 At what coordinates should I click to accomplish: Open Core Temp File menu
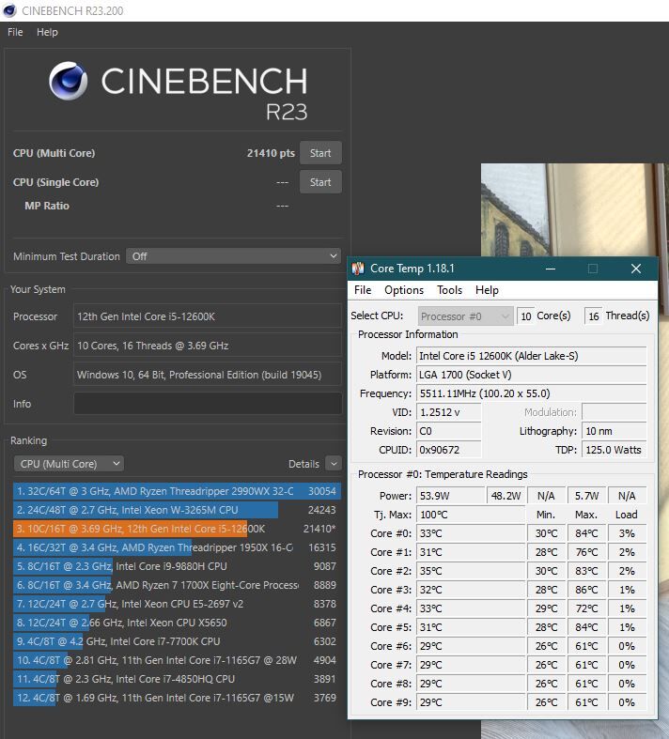tap(363, 290)
